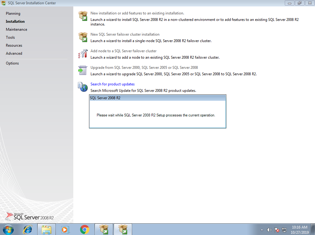Open Windows Explorer folder taskbar icon
315x235 pixels.
[x=46, y=229]
